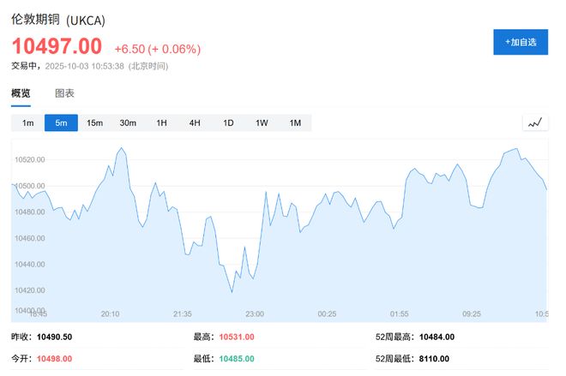Click the 10497.00 current price

(57, 46)
